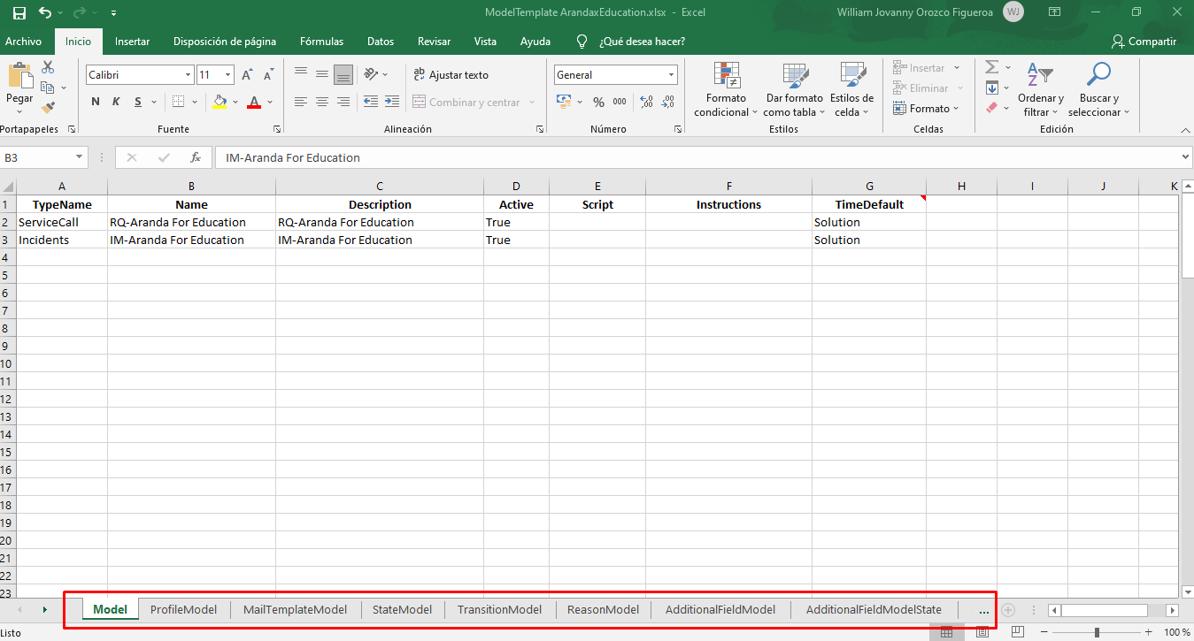Center cell text horizontally
1194x641 pixels.
[x=322, y=102]
